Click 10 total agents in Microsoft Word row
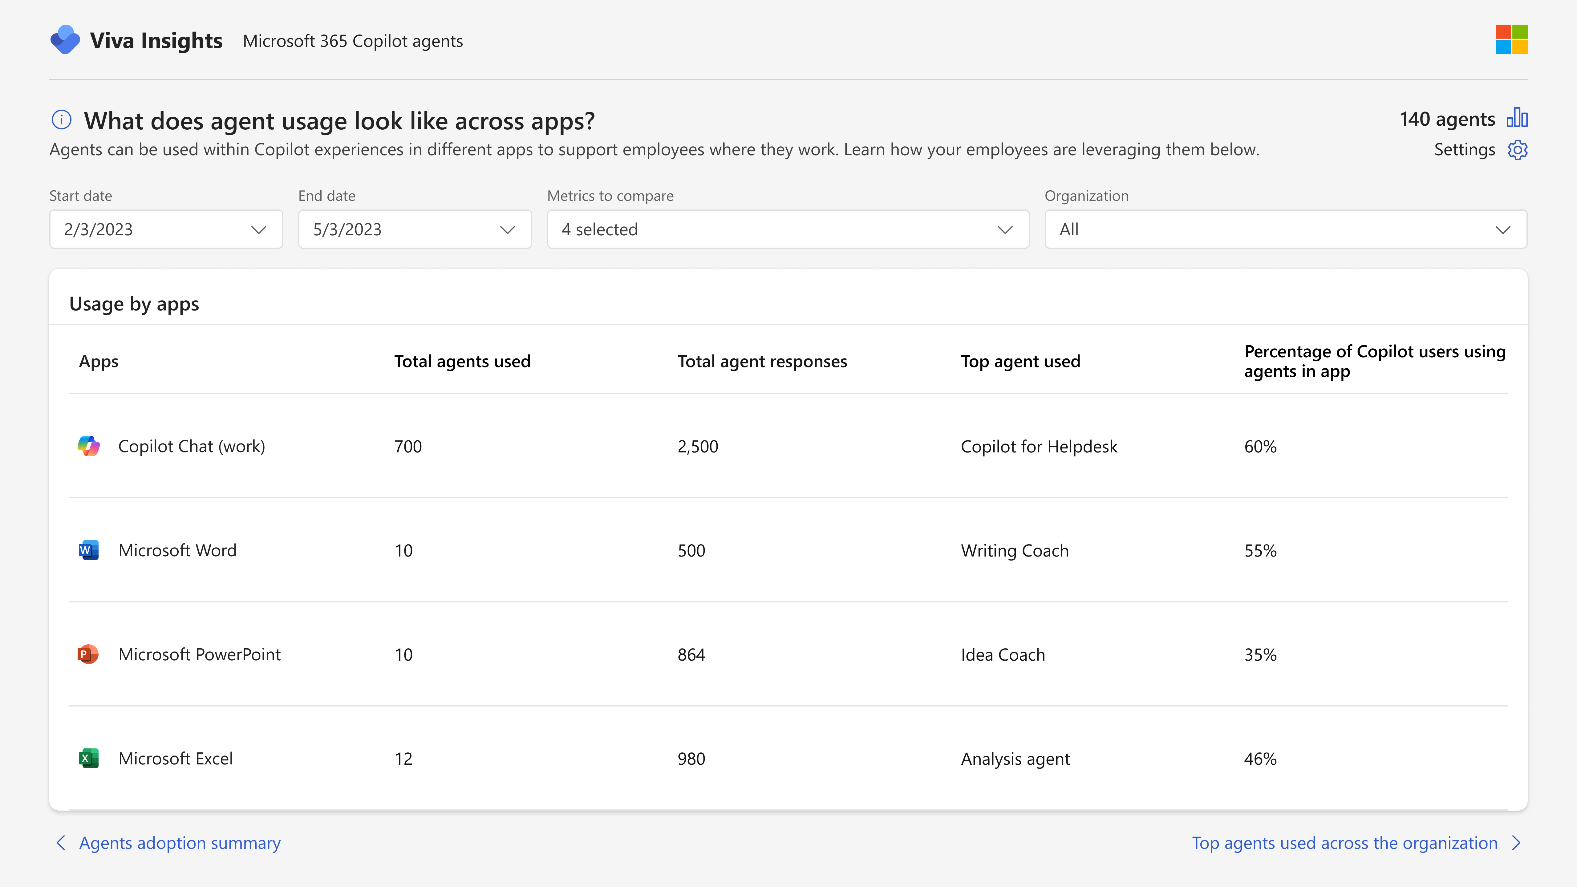Image resolution: width=1577 pixels, height=887 pixels. (x=403, y=550)
